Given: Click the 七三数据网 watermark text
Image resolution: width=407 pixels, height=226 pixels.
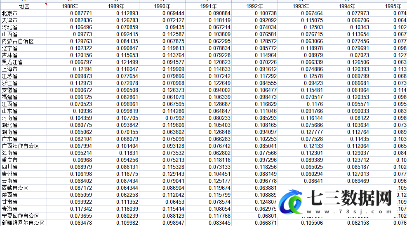Looking at the screenshot, I should (349, 198).
